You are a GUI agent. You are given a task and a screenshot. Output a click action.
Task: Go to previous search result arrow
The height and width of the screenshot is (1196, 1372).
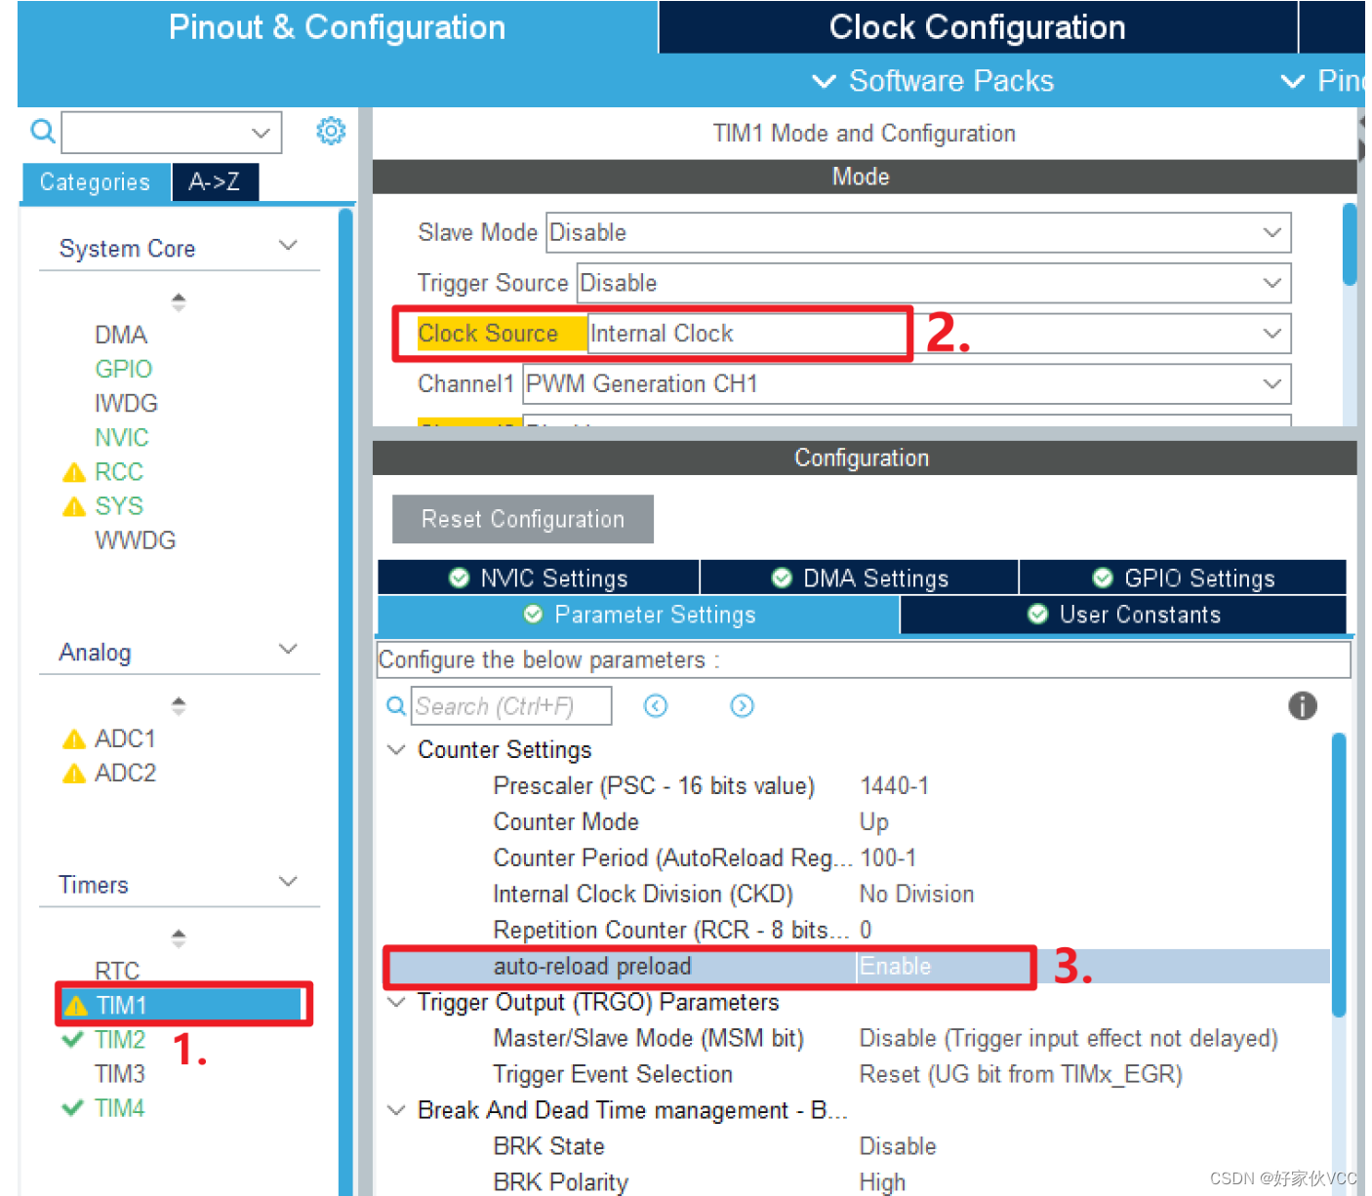[x=656, y=705]
